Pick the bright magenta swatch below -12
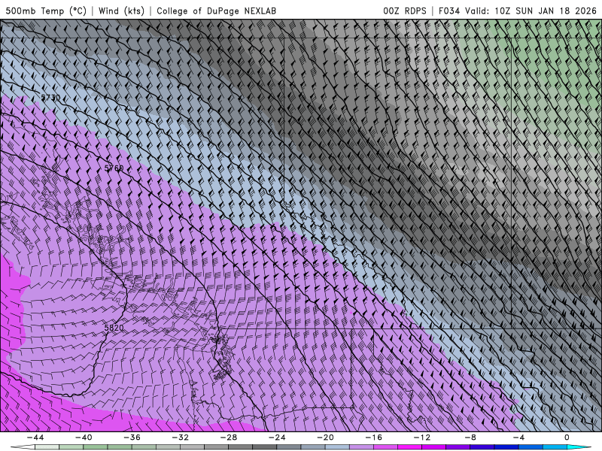 point(410,447)
